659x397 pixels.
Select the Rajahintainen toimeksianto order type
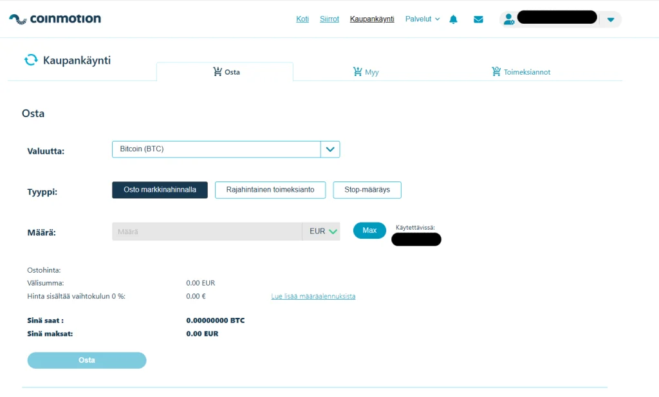pos(270,190)
